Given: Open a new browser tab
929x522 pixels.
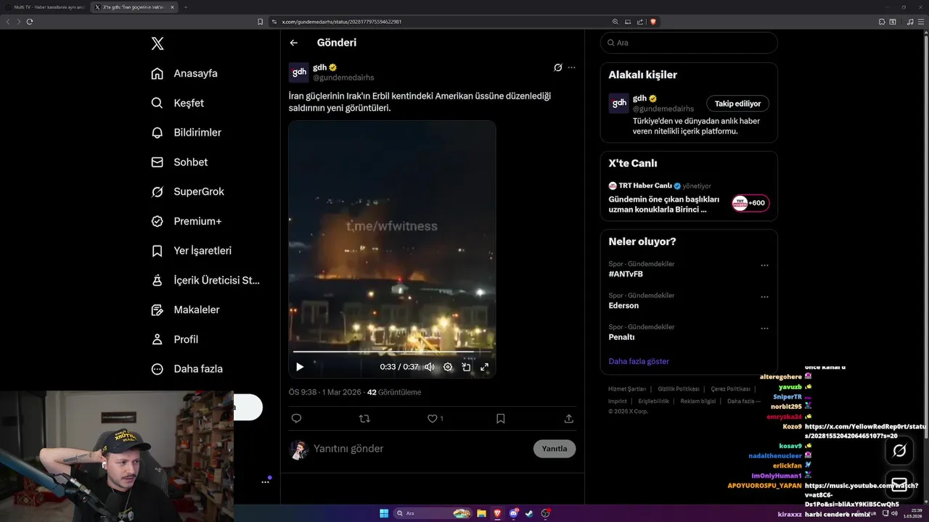Looking at the screenshot, I should pyautogui.click(x=185, y=7).
